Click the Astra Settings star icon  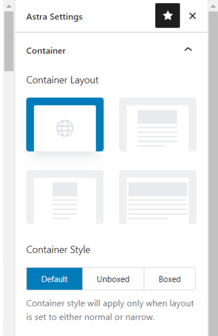pos(167,15)
